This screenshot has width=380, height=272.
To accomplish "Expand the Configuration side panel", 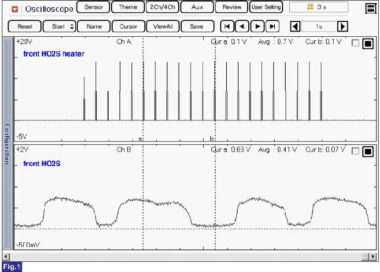I will [7, 143].
